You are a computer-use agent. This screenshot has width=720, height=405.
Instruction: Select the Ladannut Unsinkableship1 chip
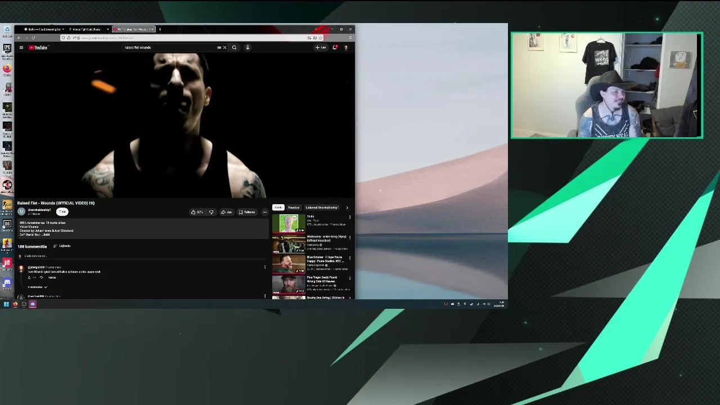pyautogui.click(x=322, y=208)
